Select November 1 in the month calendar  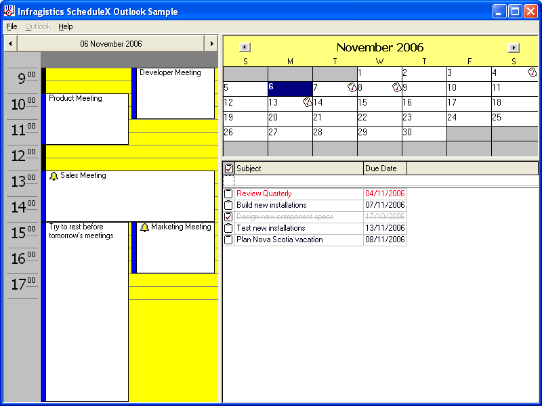[x=379, y=74]
